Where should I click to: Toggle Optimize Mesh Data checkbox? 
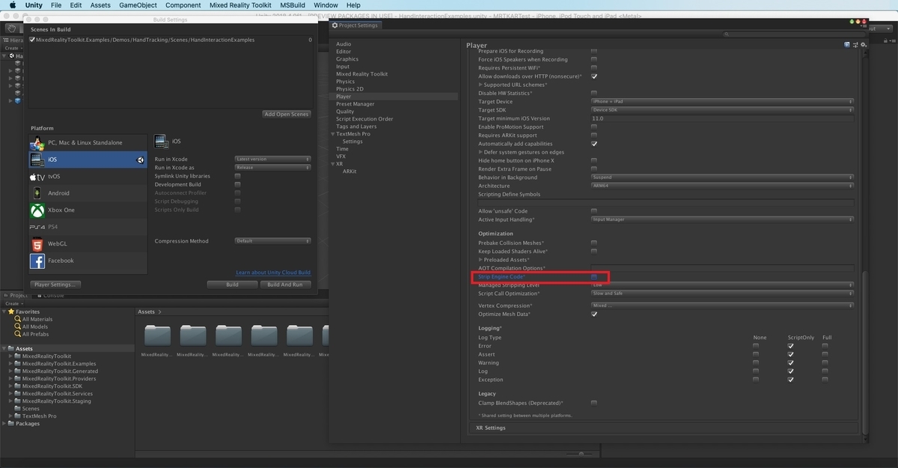594,314
